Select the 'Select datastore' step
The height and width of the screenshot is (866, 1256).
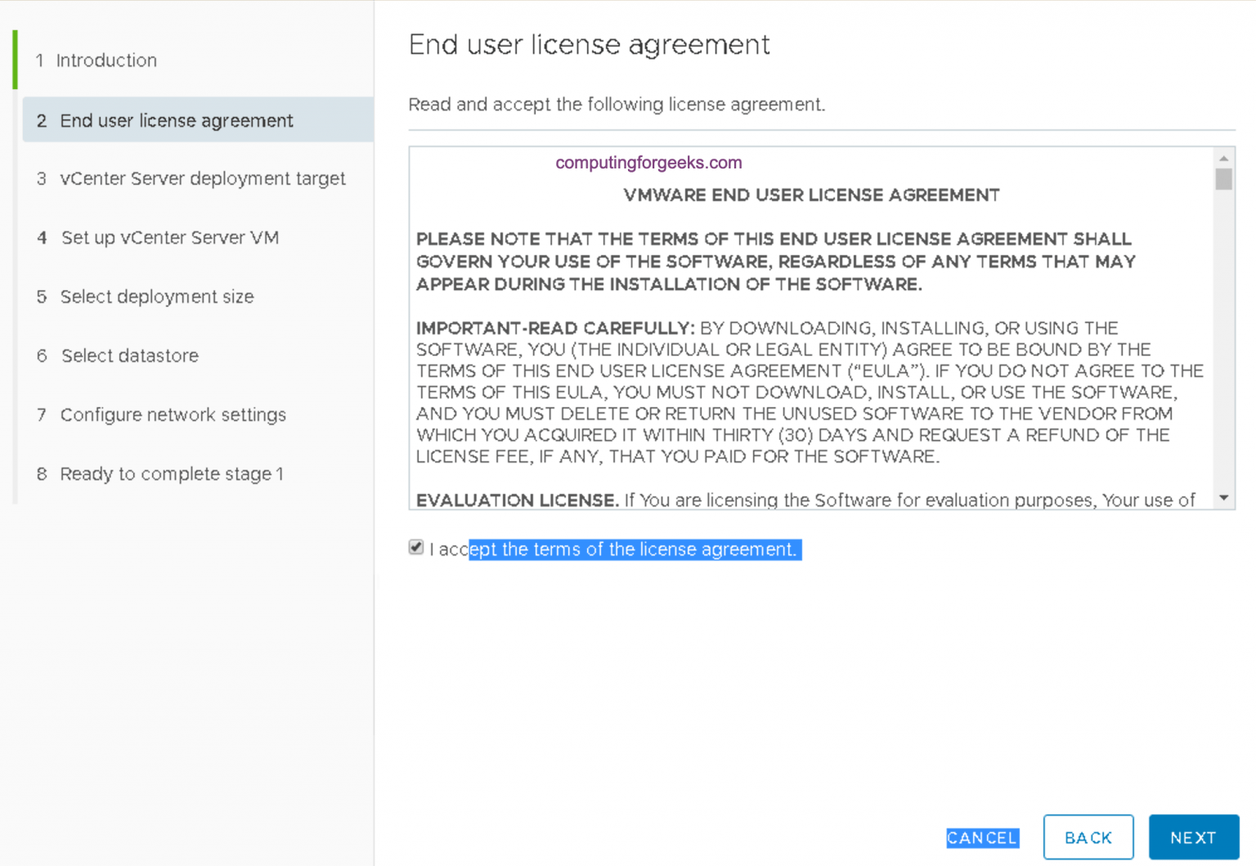click(x=129, y=356)
